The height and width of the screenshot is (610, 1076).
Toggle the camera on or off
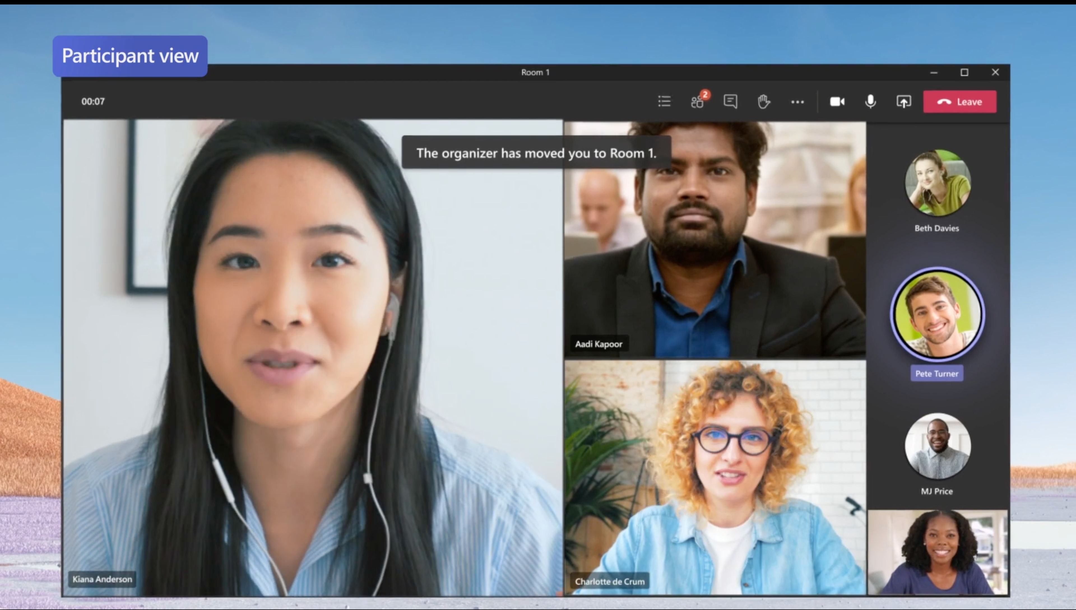(837, 101)
